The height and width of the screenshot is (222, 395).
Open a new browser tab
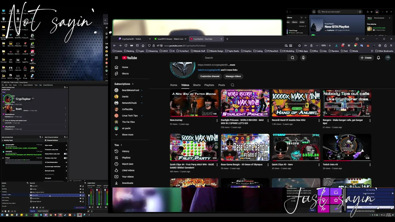point(227,39)
